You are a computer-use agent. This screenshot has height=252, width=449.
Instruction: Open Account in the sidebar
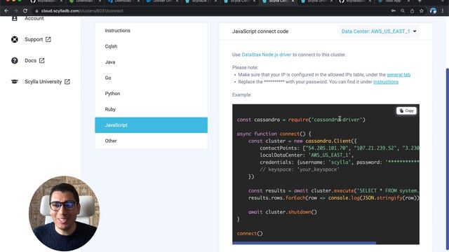coord(34,18)
